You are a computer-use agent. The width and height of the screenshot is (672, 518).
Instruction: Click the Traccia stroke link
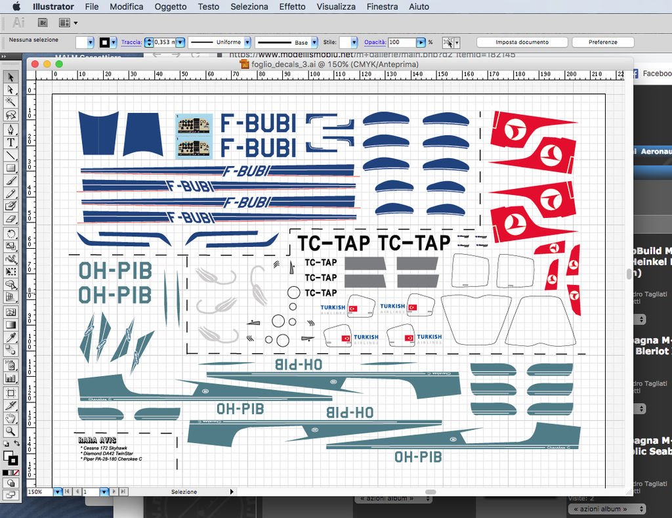(x=131, y=43)
